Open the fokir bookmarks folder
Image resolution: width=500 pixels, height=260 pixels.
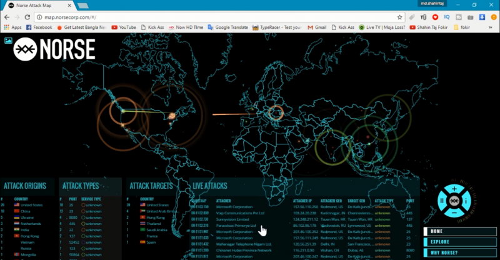(462, 27)
